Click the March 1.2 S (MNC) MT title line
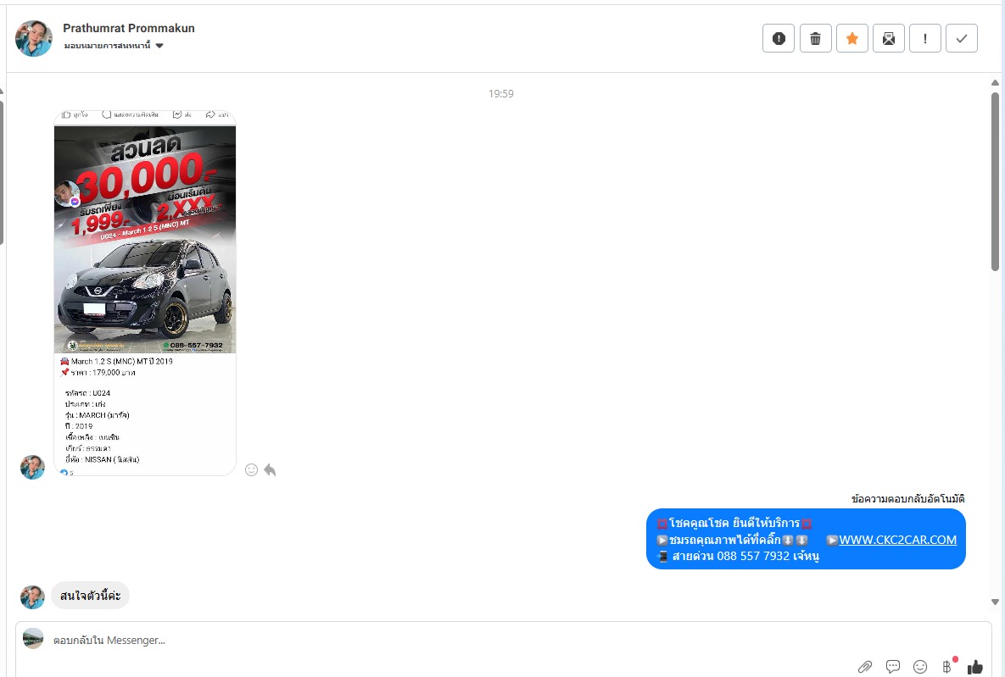Viewport: 1005px width, 677px height. pos(117,361)
